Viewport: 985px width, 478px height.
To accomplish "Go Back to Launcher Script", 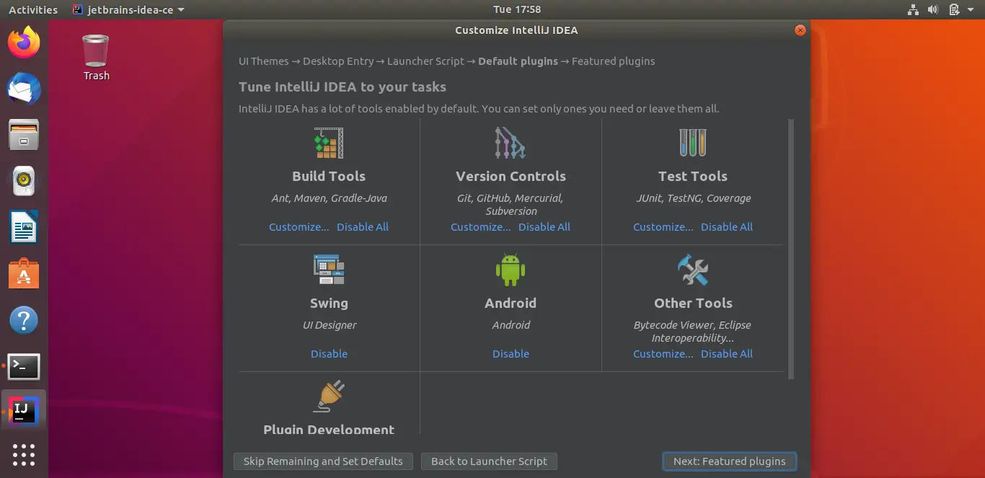I will tap(489, 461).
